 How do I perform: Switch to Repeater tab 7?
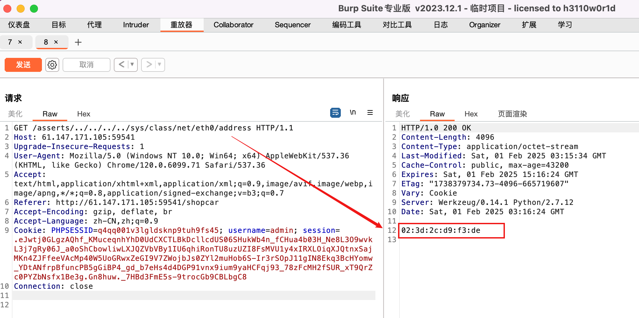click(x=10, y=42)
